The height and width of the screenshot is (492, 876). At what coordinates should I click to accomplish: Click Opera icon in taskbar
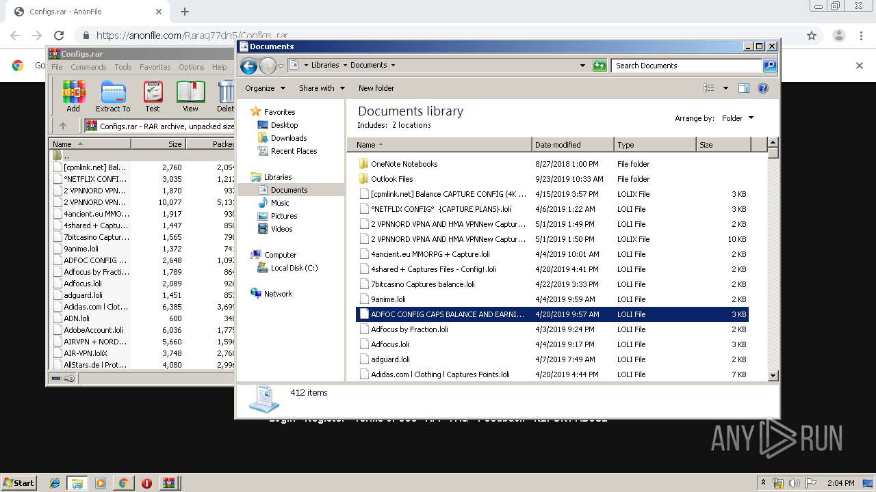pyautogui.click(x=146, y=483)
